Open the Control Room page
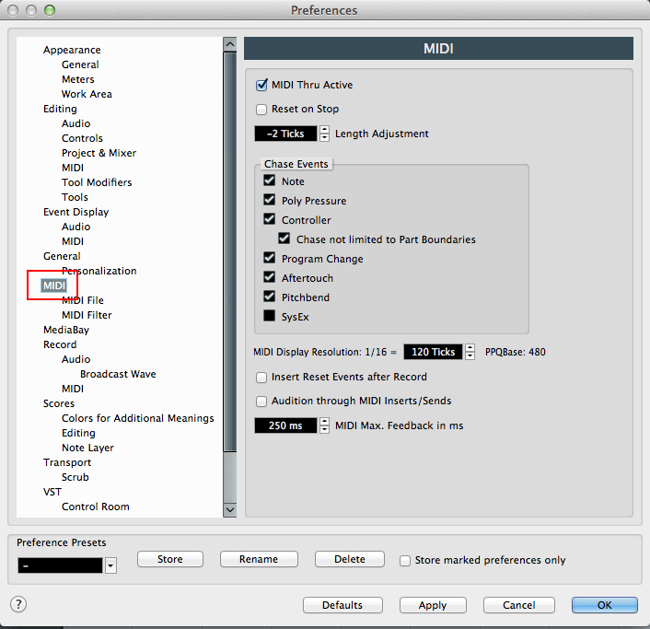This screenshot has width=650, height=629. pos(96,507)
